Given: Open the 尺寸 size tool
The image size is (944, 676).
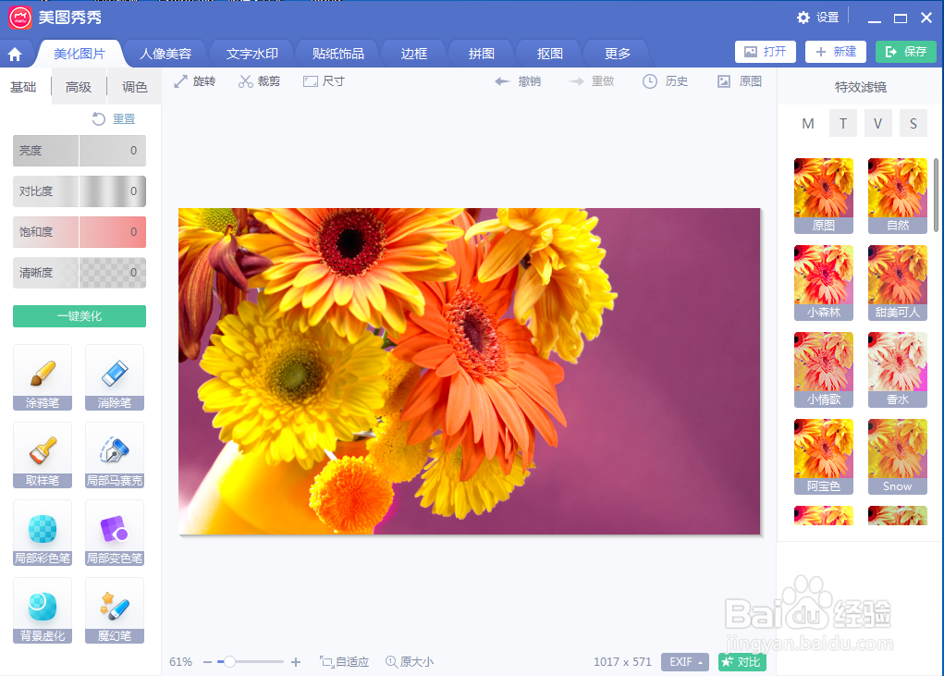Looking at the screenshot, I should (324, 81).
